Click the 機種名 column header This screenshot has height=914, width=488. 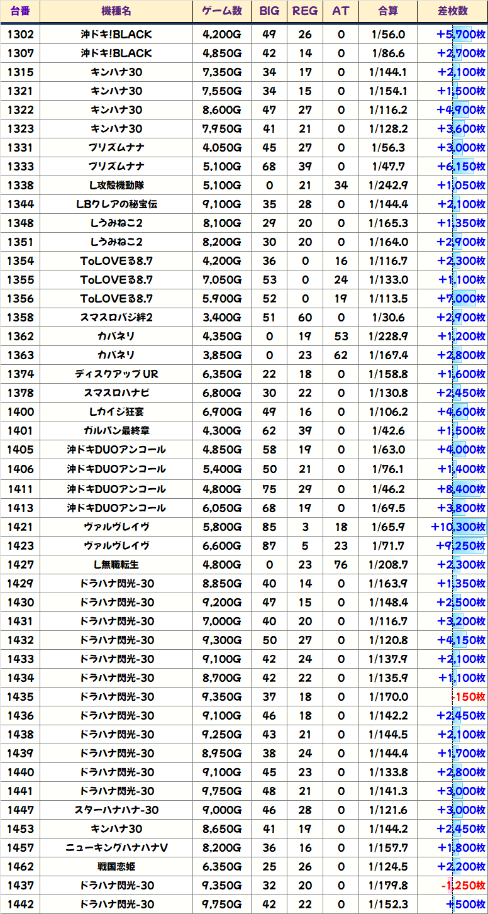[x=116, y=11]
